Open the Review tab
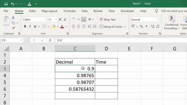This screenshot has width=187, height=105. click(x=98, y=11)
